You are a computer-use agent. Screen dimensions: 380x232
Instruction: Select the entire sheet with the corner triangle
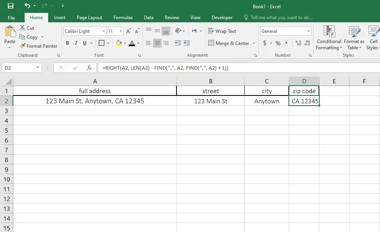(8, 81)
